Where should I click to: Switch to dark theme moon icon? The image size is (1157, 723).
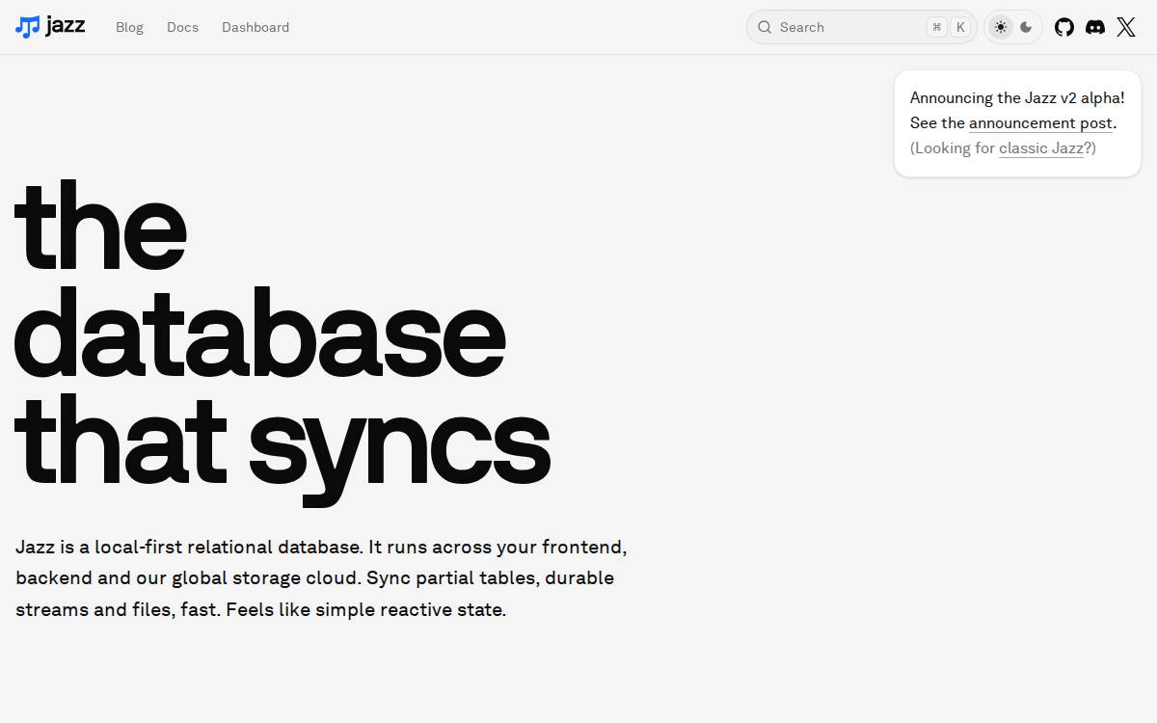click(1026, 27)
